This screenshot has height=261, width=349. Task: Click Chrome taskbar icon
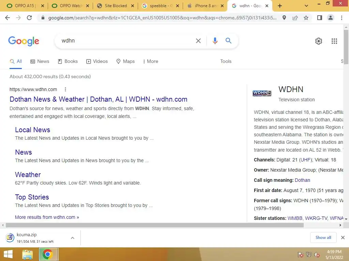[x=48, y=254]
